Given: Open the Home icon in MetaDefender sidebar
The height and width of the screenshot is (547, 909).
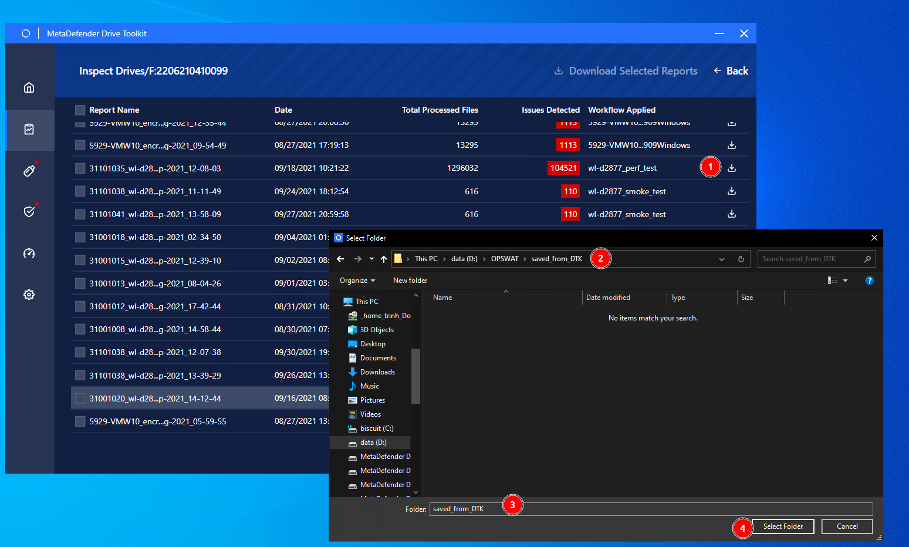Looking at the screenshot, I should click(29, 87).
